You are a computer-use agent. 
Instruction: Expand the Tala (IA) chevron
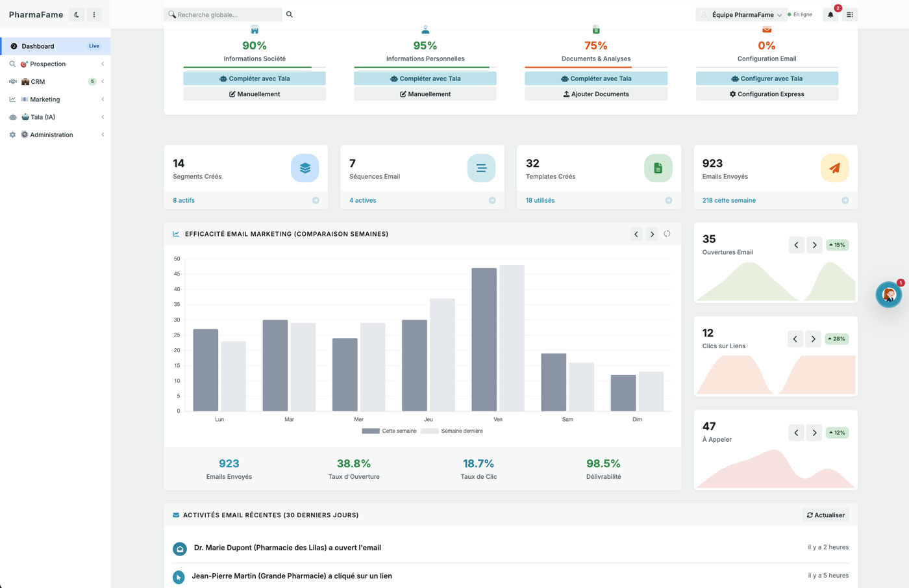point(103,117)
